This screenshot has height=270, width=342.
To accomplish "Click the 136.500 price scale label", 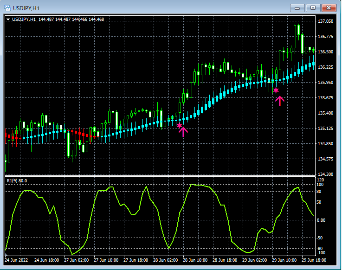I will coord(326,51).
